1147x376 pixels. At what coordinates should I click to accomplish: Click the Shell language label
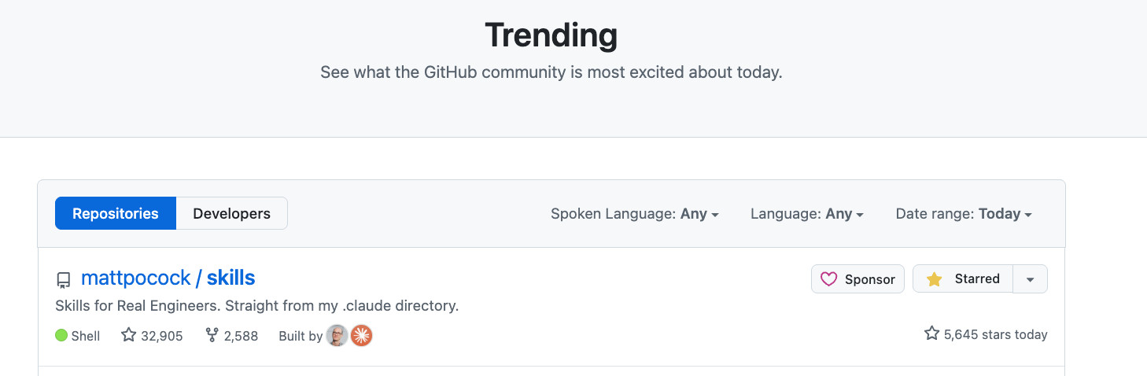(x=86, y=336)
